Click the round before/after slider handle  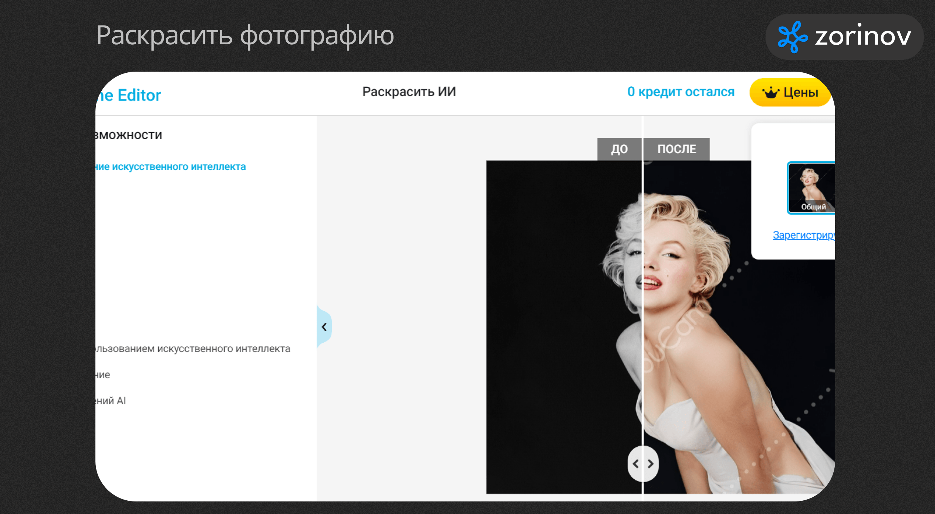tap(643, 464)
